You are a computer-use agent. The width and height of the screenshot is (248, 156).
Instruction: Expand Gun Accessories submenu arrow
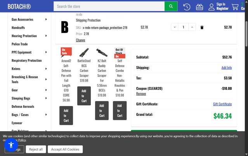[x=46, y=19]
